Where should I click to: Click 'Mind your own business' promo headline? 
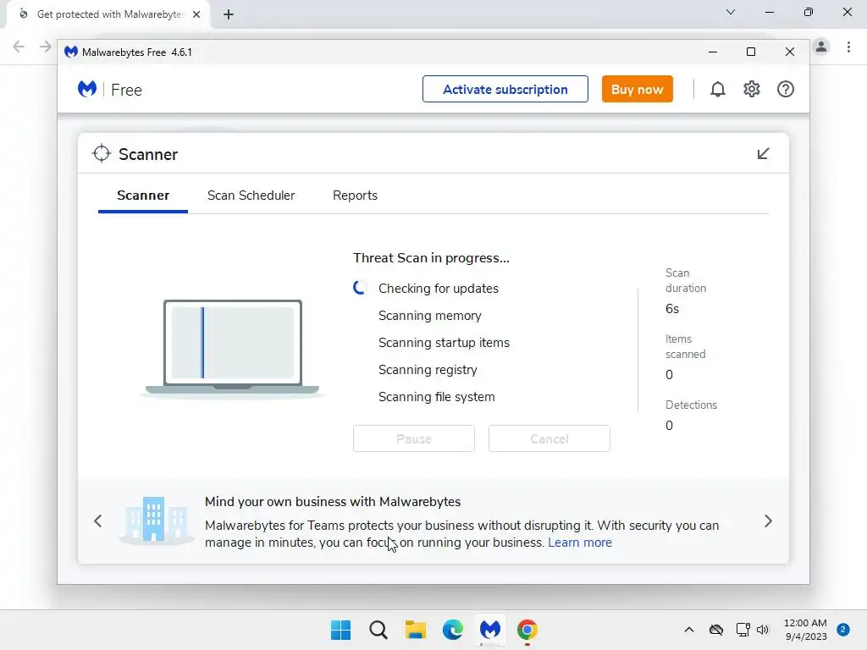332,502
